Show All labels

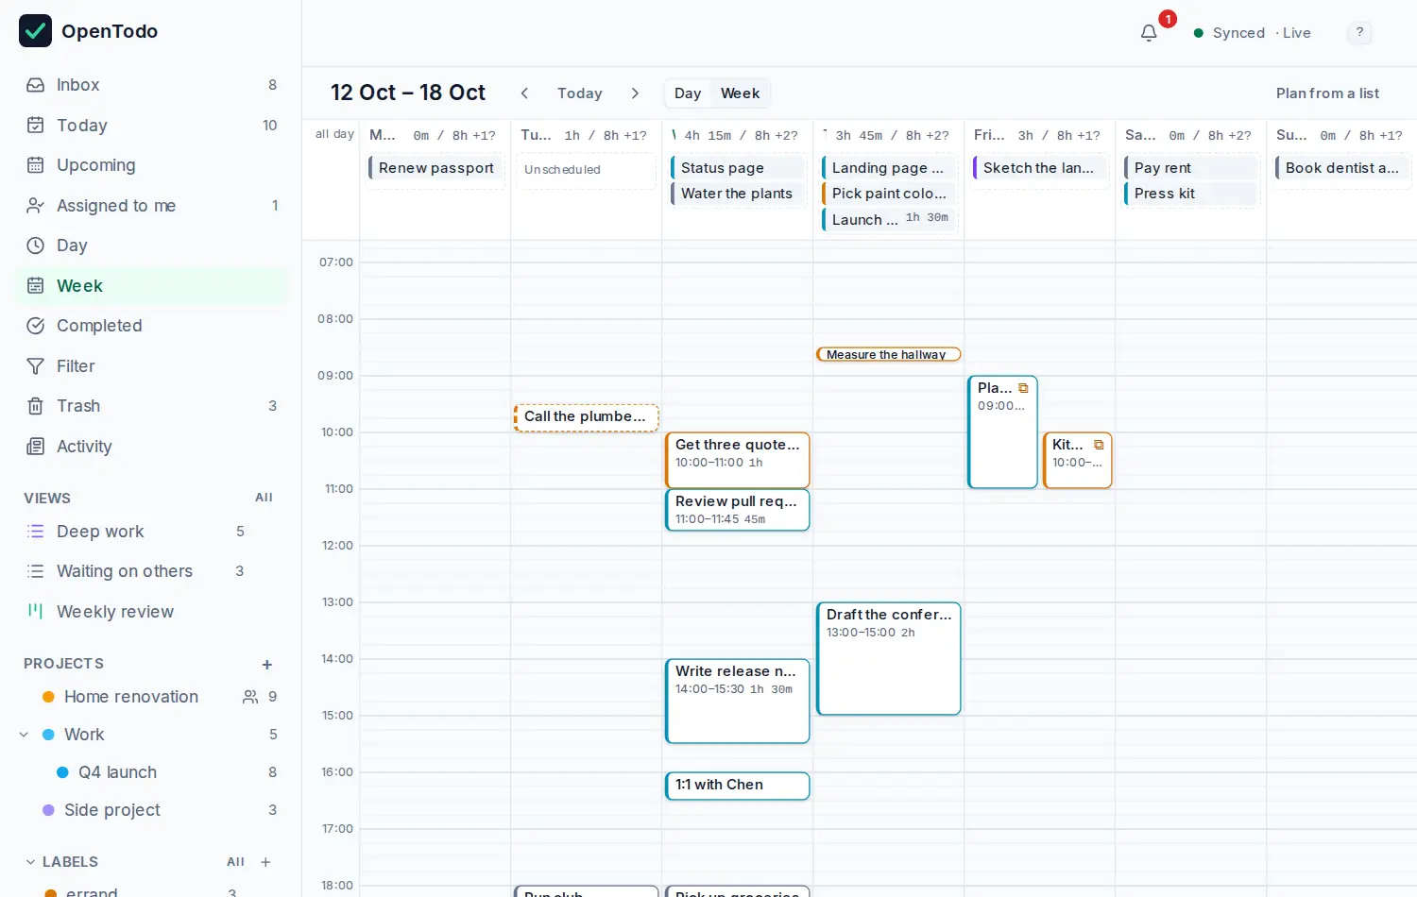point(235,862)
